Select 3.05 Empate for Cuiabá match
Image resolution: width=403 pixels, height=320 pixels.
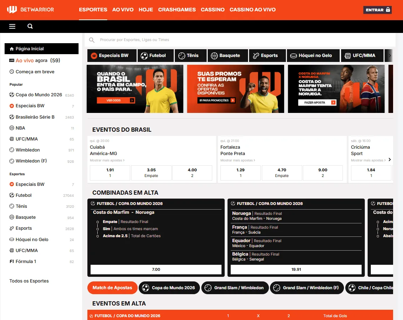(x=151, y=173)
